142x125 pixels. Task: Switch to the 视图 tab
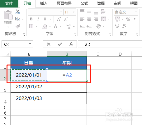click(x=134, y=3)
